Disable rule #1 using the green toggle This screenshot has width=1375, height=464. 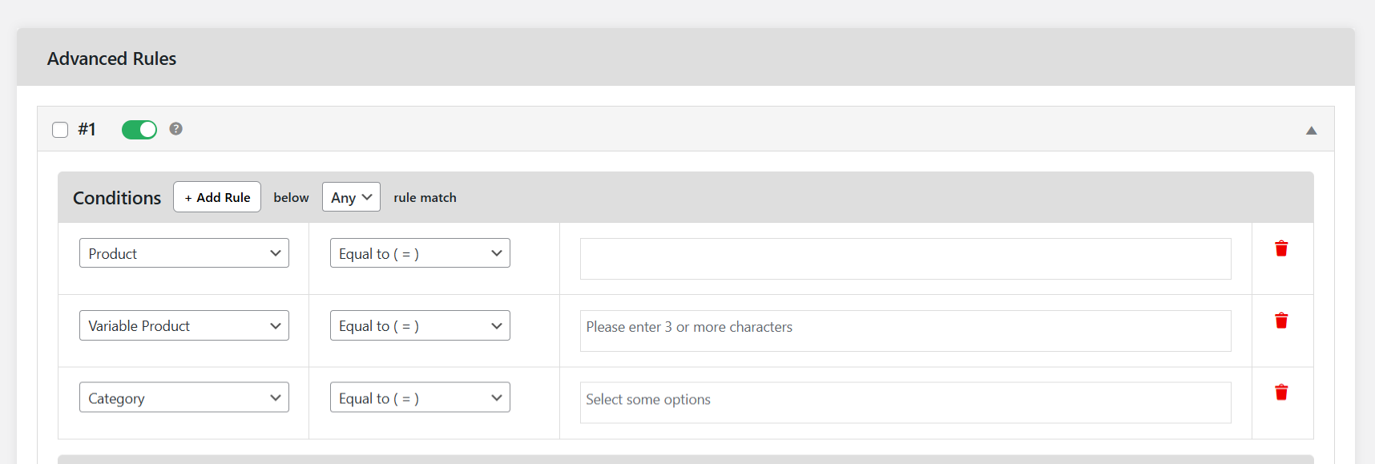[139, 129]
